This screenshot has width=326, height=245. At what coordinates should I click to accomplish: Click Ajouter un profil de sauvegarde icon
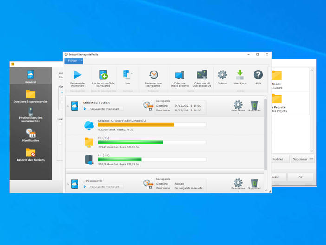pyautogui.click(x=104, y=75)
